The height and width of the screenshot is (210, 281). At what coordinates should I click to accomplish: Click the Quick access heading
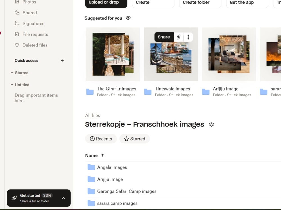(26, 60)
